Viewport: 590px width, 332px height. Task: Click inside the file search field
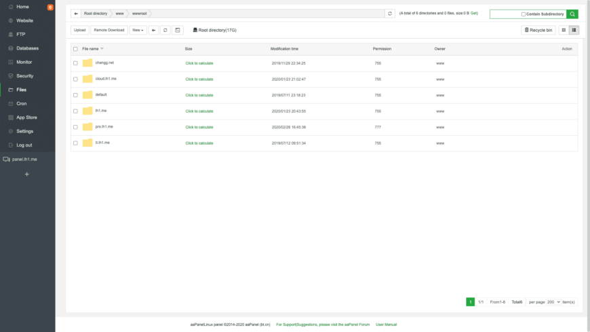coord(505,14)
